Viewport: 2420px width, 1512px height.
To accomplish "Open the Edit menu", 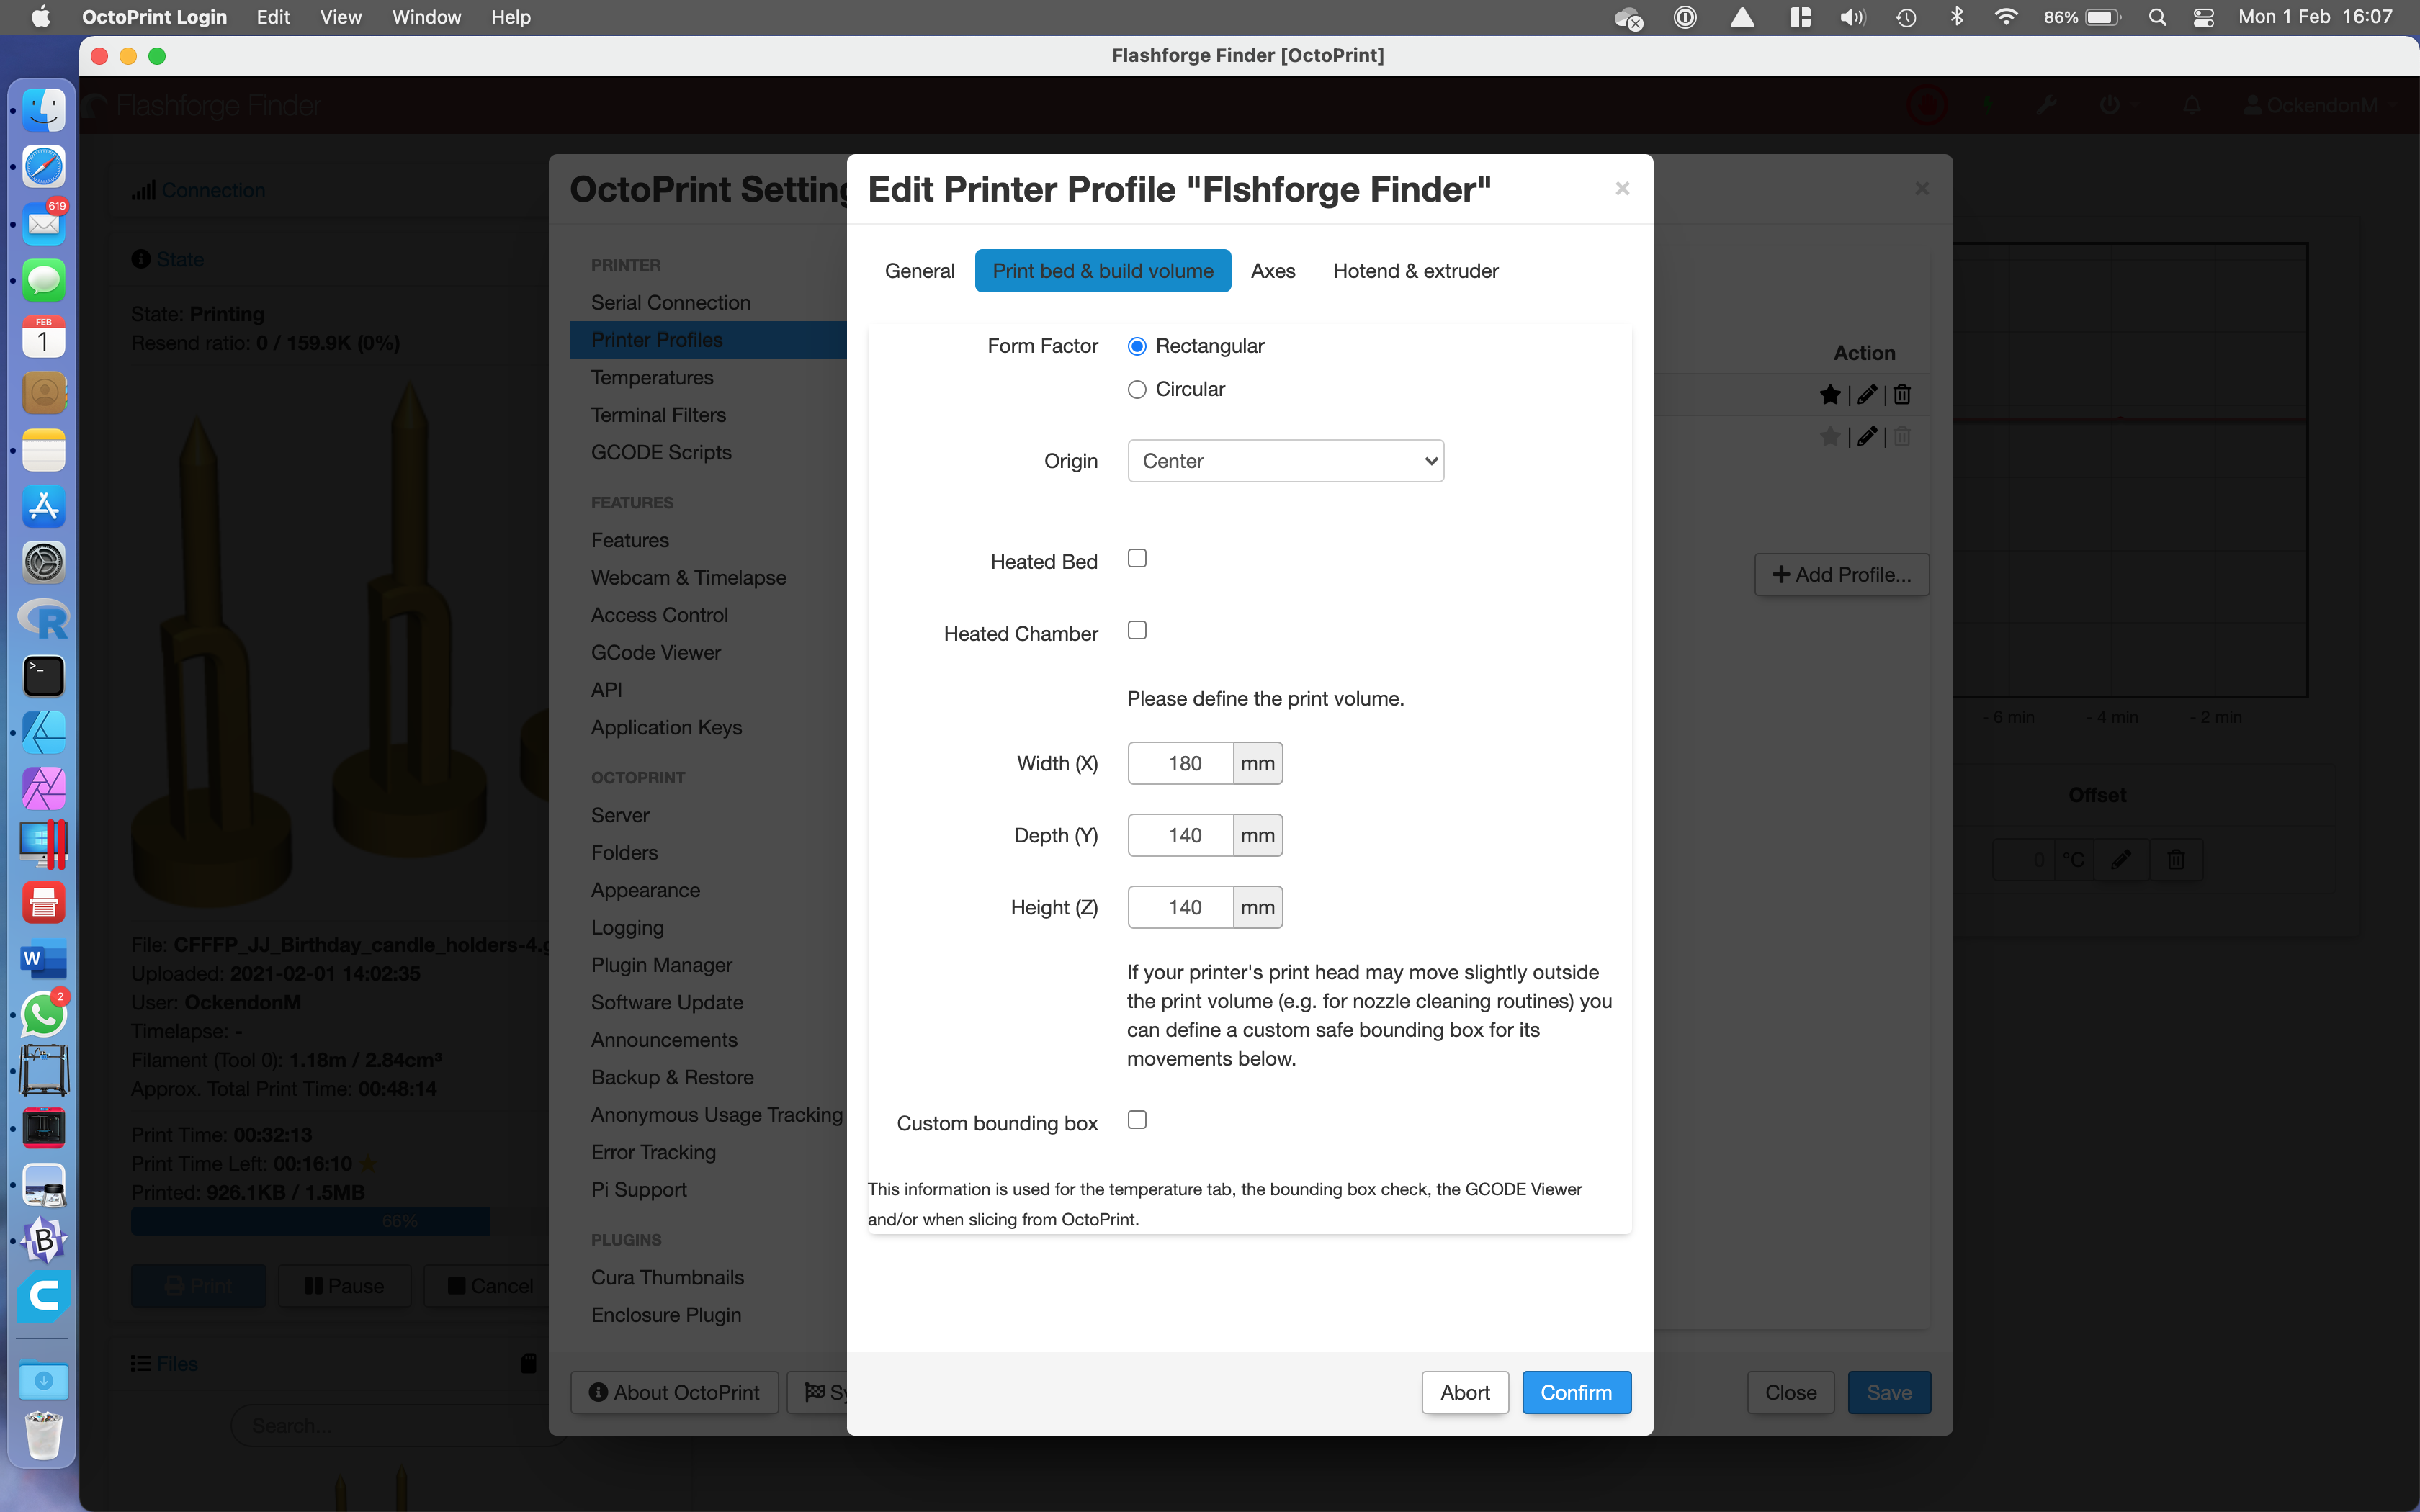I will tap(272, 17).
